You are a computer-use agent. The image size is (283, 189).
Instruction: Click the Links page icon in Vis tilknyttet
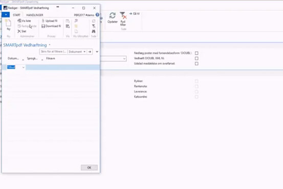click(x=76, y=31)
